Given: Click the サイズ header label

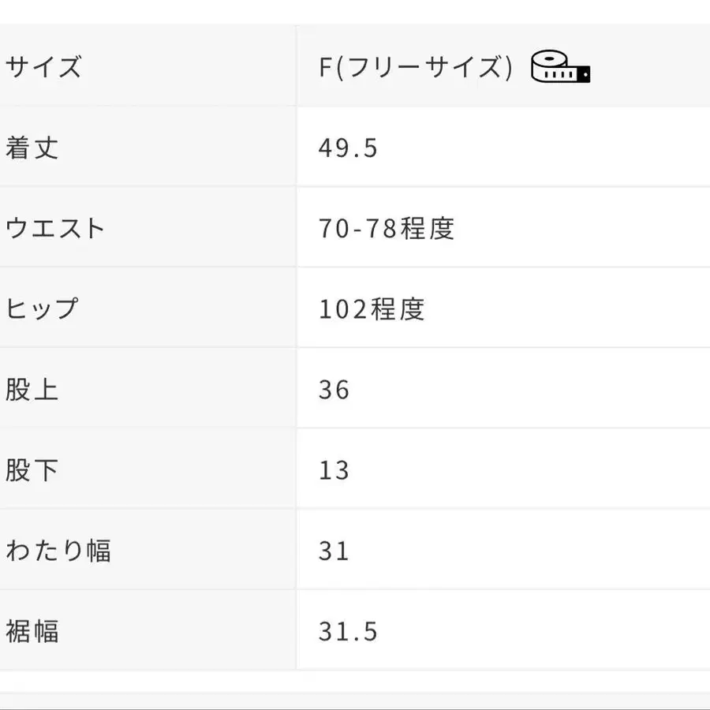Looking at the screenshot, I should pos(43,67).
